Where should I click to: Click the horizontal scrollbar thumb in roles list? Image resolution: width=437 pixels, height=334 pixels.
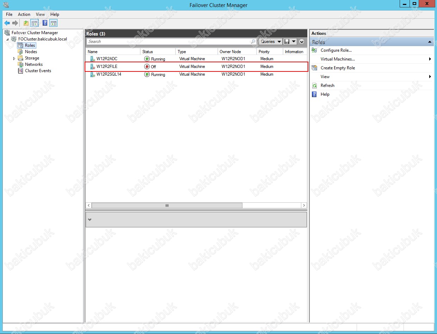pos(167,205)
